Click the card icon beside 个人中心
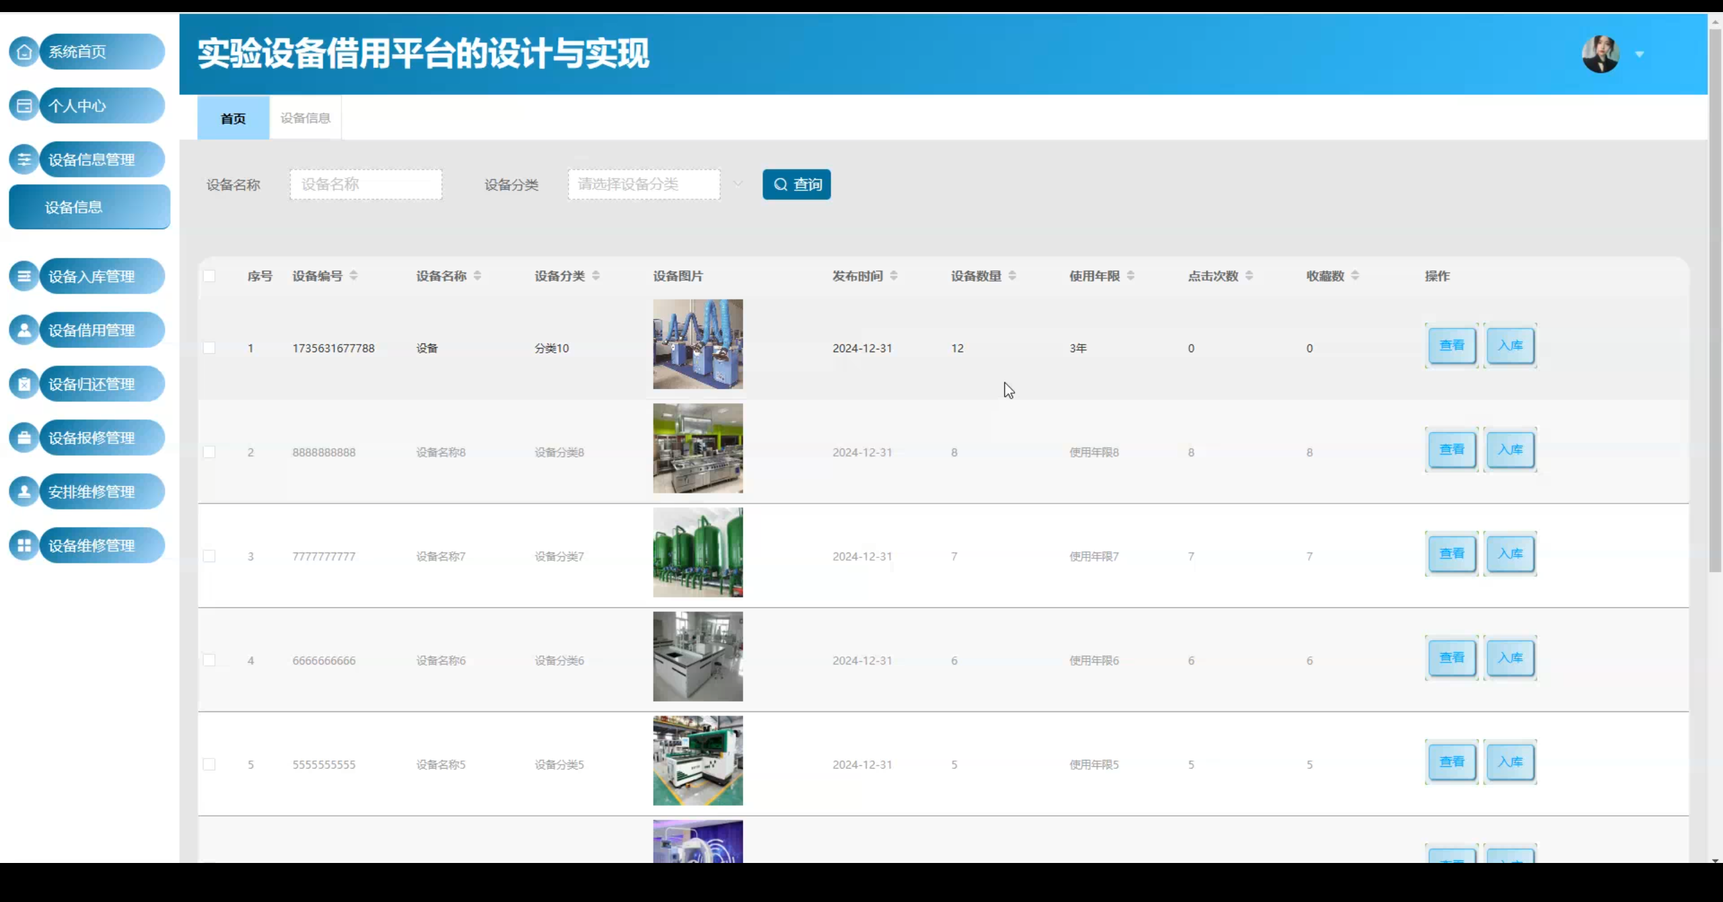 click(x=24, y=106)
